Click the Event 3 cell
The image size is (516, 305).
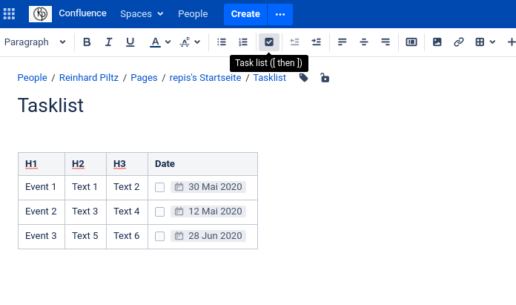coord(42,237)
